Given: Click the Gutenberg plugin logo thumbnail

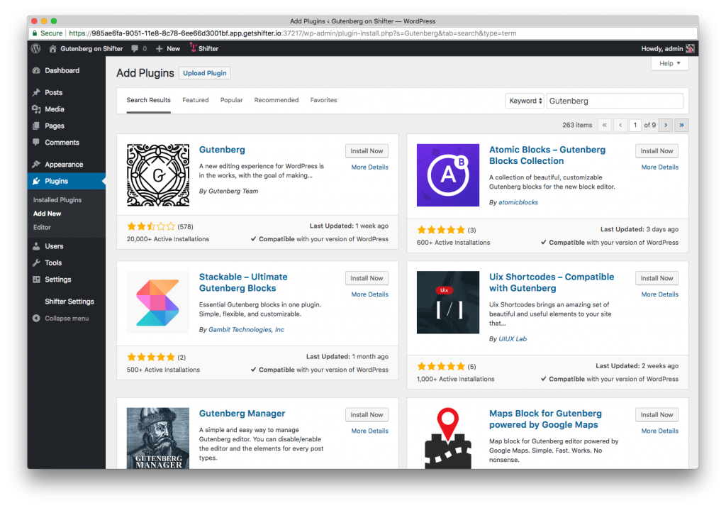Looking at the screenshot, I should pyautogui.click(x=158, y=175).
